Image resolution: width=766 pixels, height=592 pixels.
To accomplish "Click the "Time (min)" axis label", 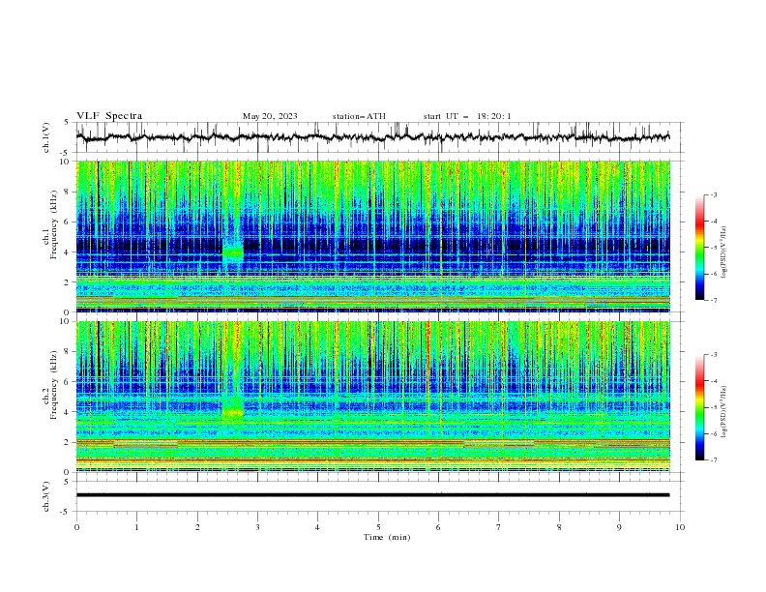I will [x=387, y=537].
